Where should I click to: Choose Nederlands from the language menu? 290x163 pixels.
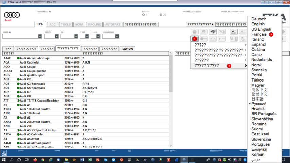(x=261, y=60)
